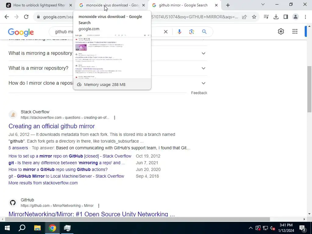Open 'How to mirror a GitHub repo using Github actions?'
The image size is (312, 234).
pyautogui.click(x=58, y=169)
